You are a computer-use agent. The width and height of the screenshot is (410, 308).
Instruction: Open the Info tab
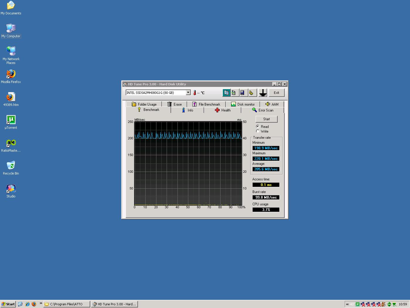coord(187,110)
